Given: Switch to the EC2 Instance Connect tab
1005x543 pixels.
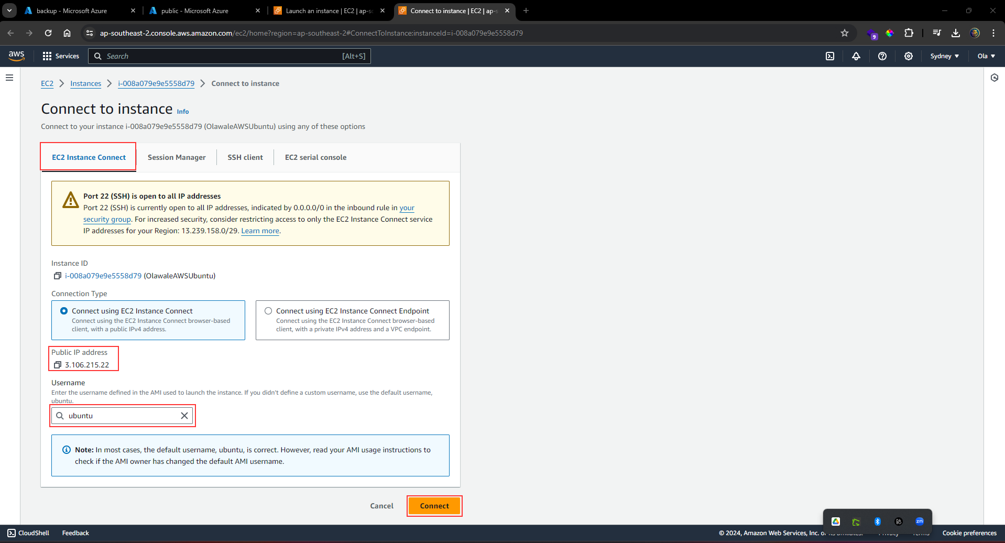Looking at the screenshot, I should [x=89, y=157].
